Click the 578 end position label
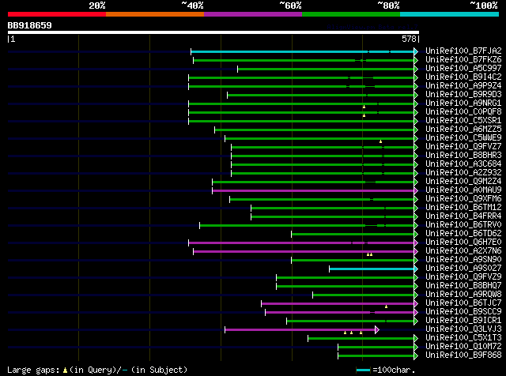Screen dimensions: 506x376 [x=409, y=39]
